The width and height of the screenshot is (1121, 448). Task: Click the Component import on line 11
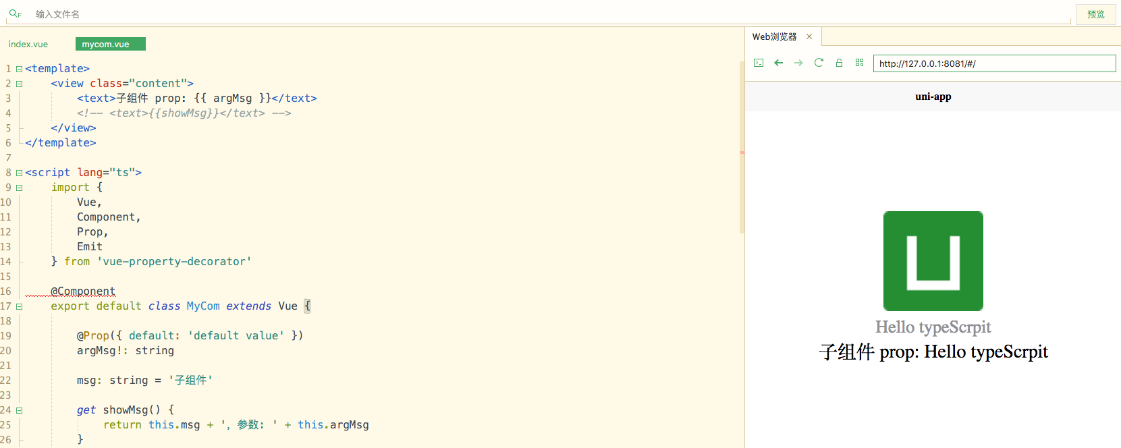(x=109, y=217)
